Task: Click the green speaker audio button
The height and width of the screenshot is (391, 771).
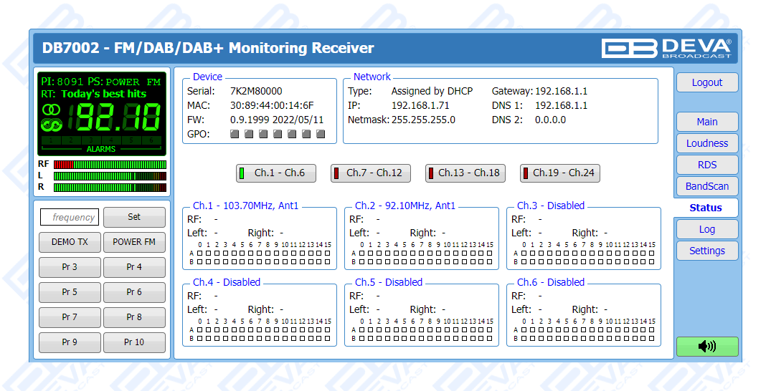Action: coord(706,347)
